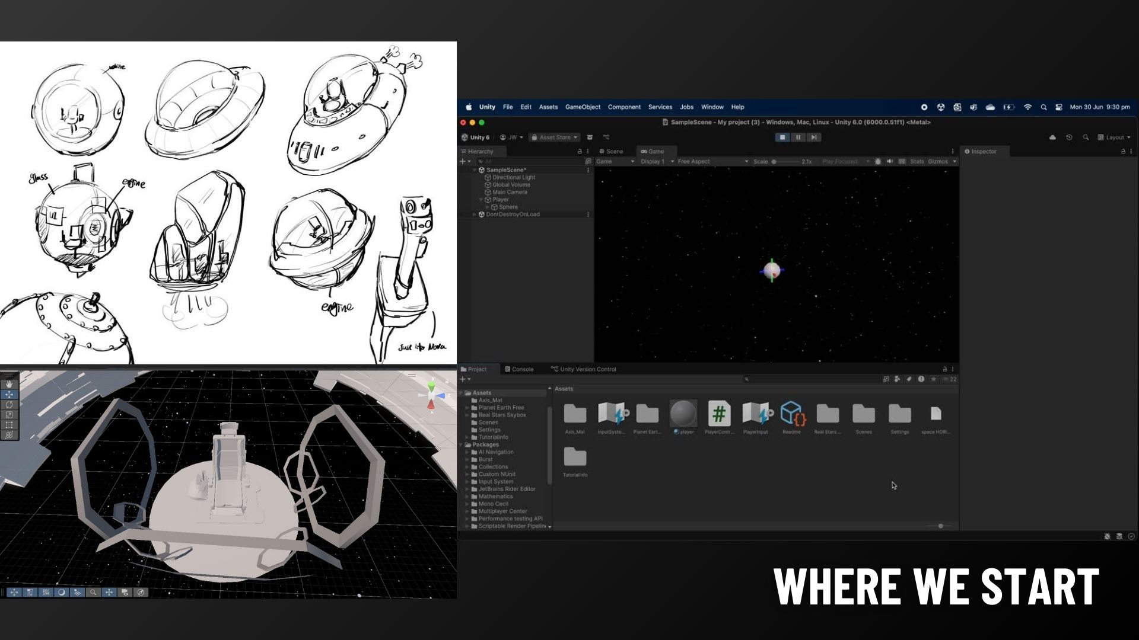Open the PlayerInput actions asset

[756, 414]
